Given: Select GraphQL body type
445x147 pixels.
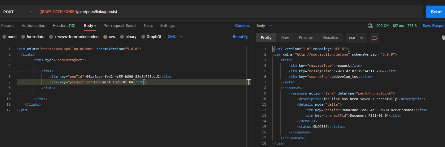Looking at the screenshot, I should (143, 37).
